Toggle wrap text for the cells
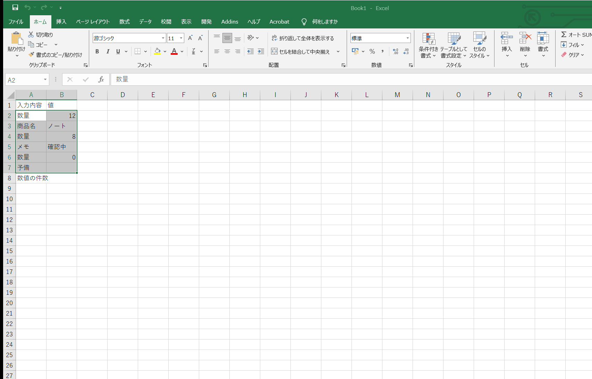 pyautogui.click(x=303, y=38)
